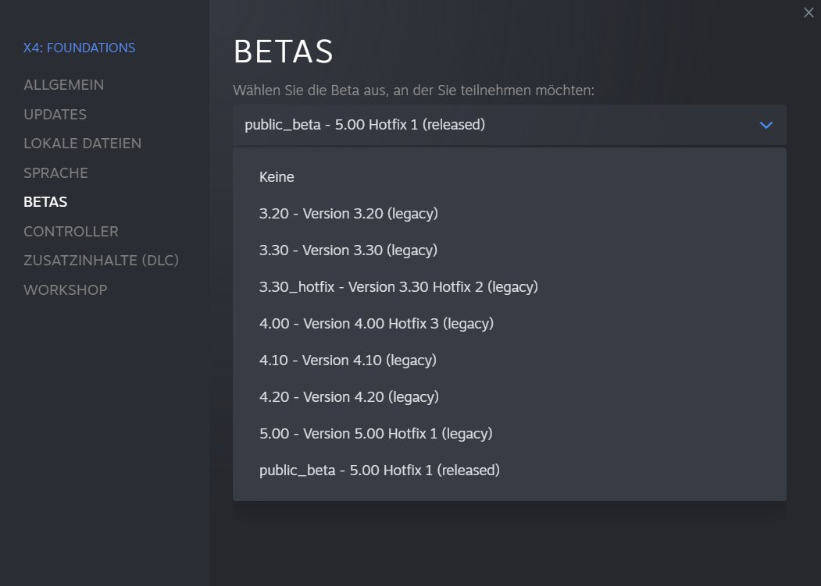Select 4.00 - Version 4.00 Hotfix 3
Viewport: 821px width, 586px height.
coord(509,323)
